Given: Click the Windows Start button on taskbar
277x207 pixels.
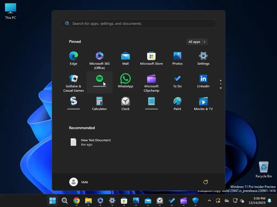Looking at the screenshot, I should coord(52,201).
